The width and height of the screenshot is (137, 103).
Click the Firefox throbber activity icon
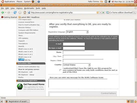pos(136,8)
